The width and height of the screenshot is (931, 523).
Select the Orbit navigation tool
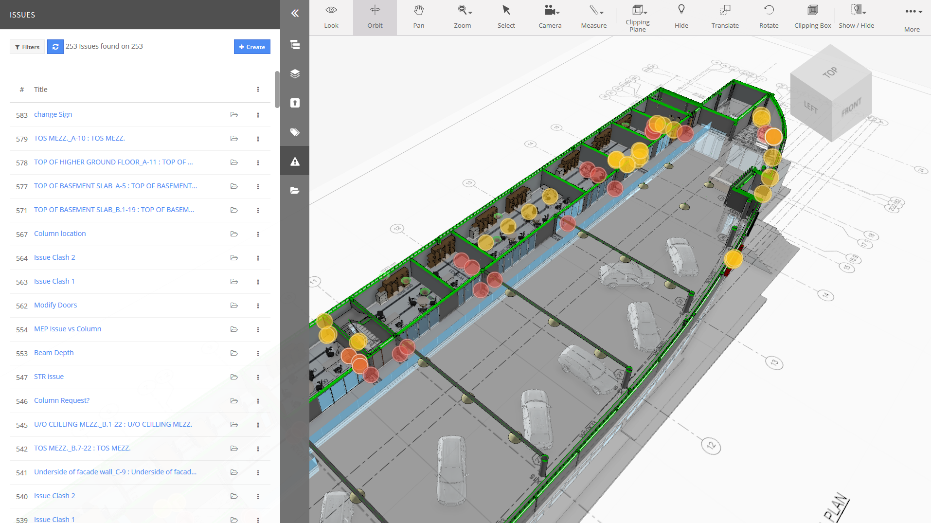[375, 18]
